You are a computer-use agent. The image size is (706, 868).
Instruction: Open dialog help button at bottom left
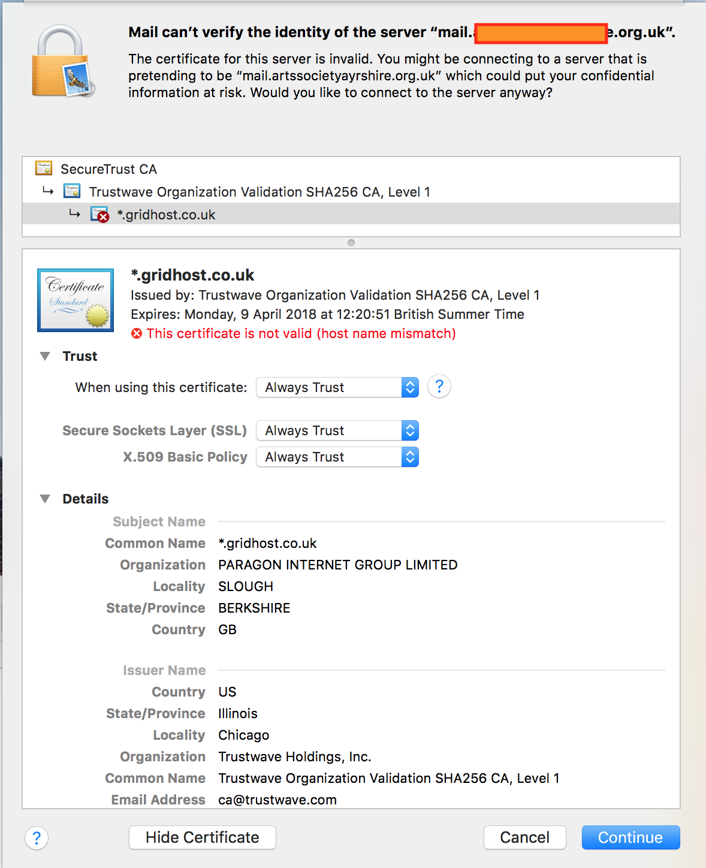tap(37, 837)
